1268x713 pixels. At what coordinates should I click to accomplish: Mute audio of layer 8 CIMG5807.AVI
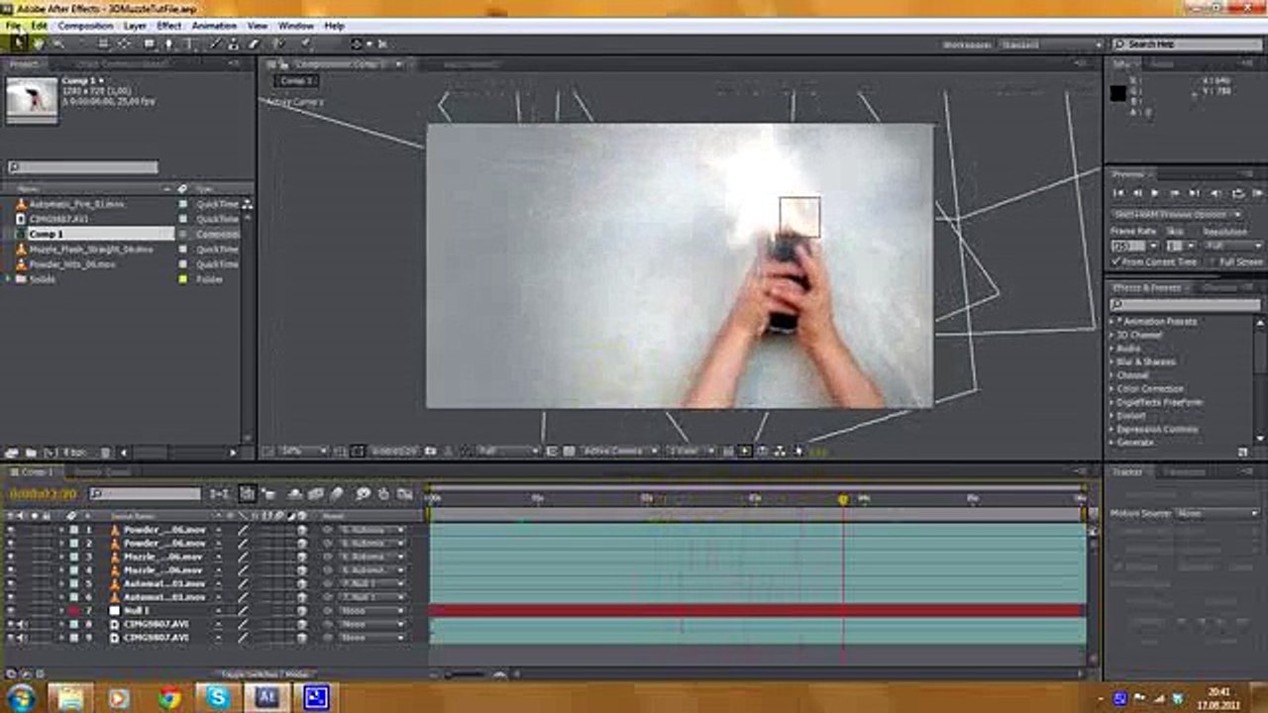[22, 624]
